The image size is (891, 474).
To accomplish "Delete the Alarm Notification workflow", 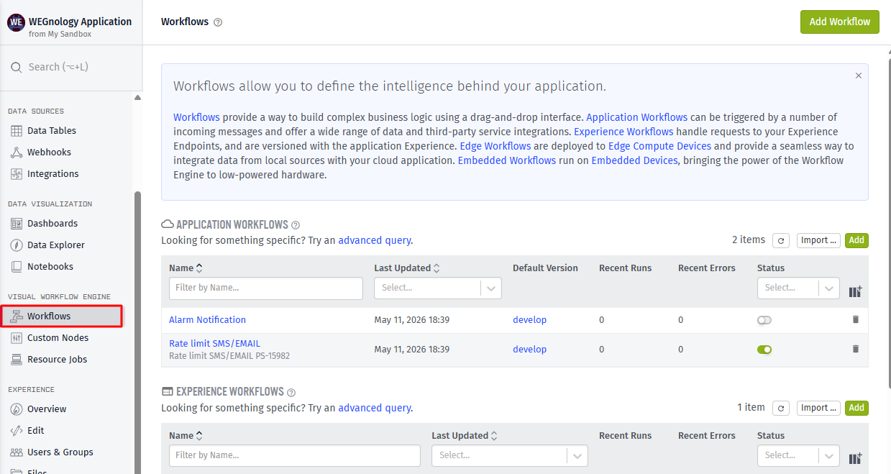I will click(856, 319).
